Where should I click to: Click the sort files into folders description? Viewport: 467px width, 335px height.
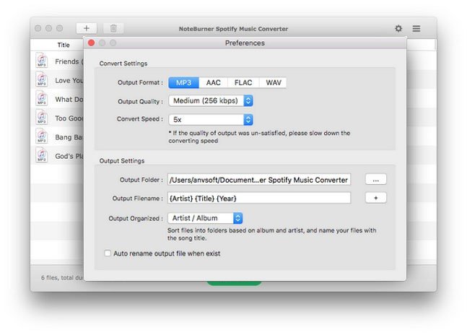click(x=271, y=234)
